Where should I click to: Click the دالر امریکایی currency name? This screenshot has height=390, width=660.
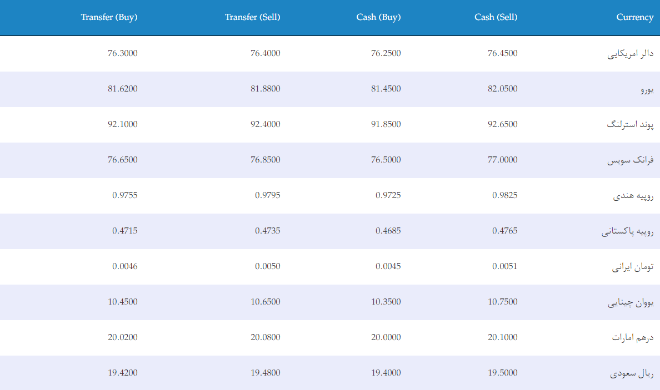click(x=630, y=54)
